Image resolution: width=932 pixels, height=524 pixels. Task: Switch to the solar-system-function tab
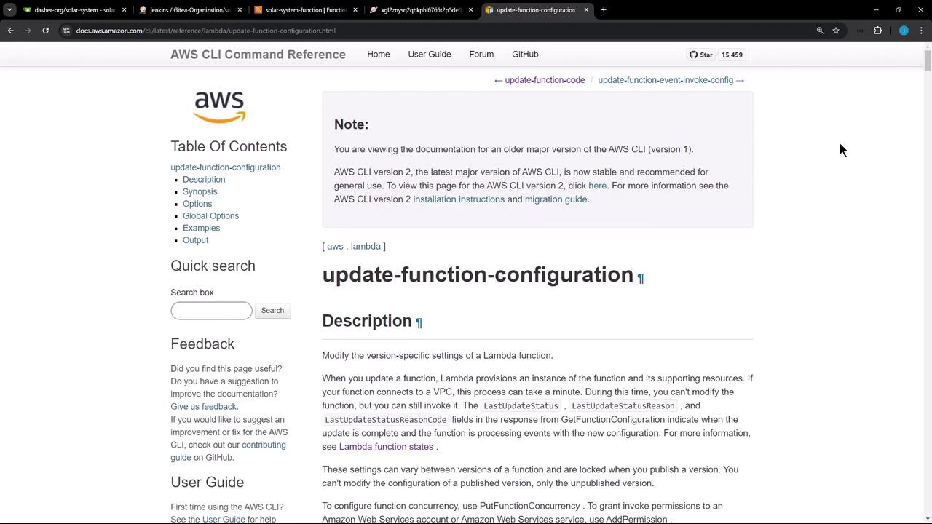[x=306, y=10]
